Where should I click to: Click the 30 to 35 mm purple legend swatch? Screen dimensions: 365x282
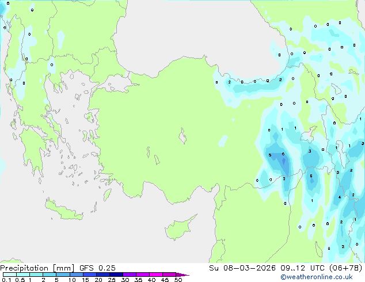130,275
